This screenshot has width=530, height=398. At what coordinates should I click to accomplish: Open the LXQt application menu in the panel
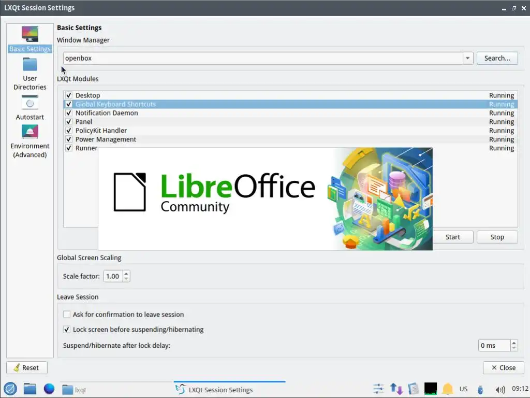(10, 389)
